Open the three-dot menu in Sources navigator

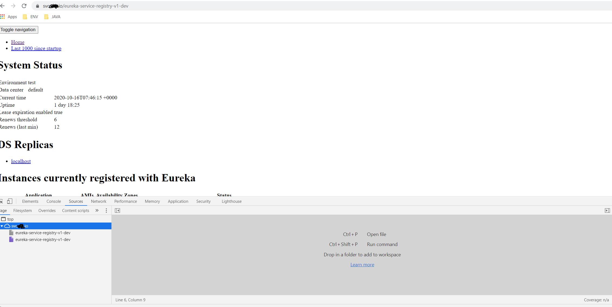[106, 210]
